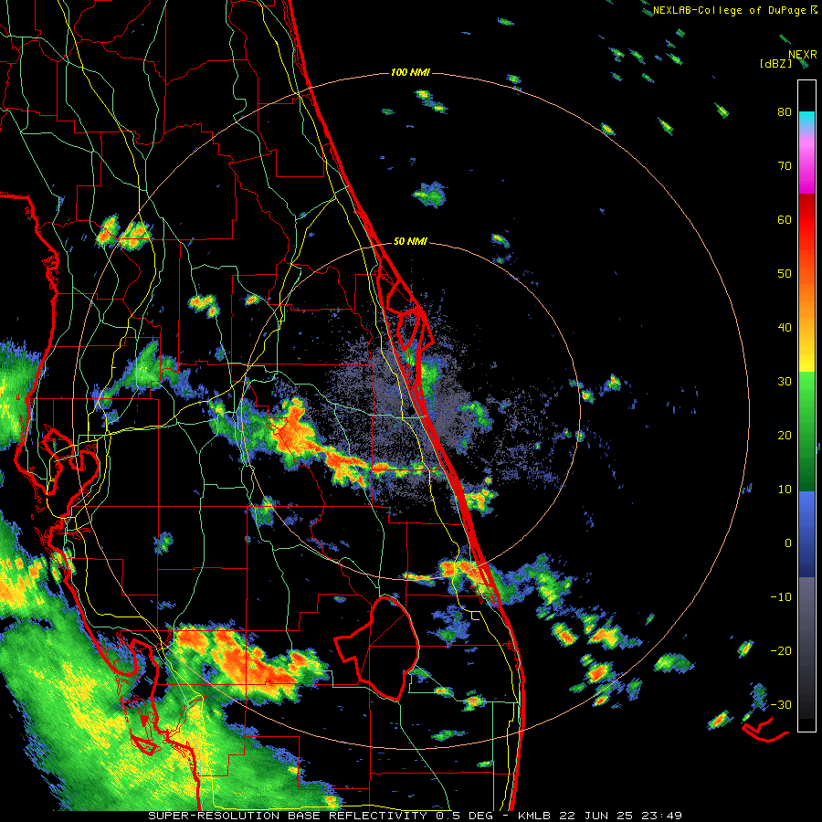Click the 0 value on dBZ scale
This screenshot has height=822, width=822.
click(x=788, y=543)
